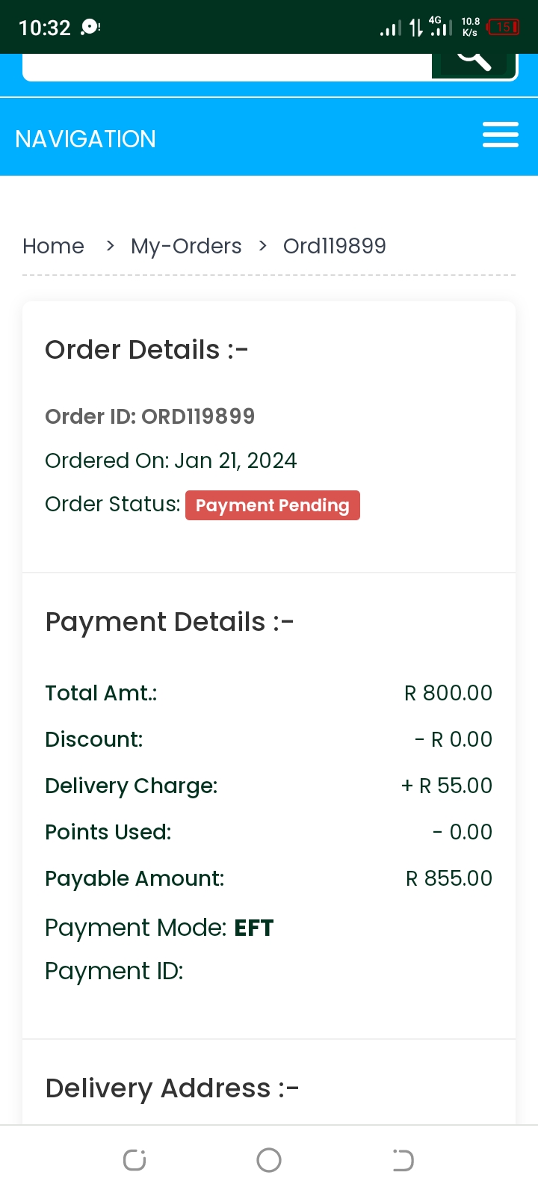Tap the Delivery Address heading

click(x=172, y=1088)
